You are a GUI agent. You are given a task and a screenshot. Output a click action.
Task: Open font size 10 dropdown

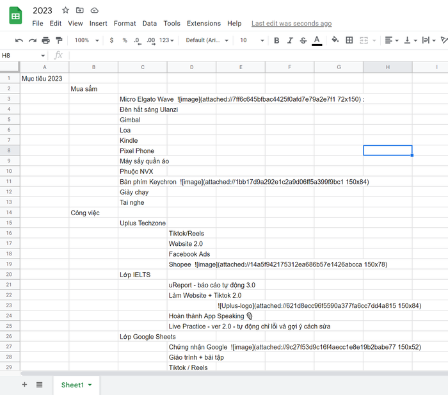(x=252, y=40)
